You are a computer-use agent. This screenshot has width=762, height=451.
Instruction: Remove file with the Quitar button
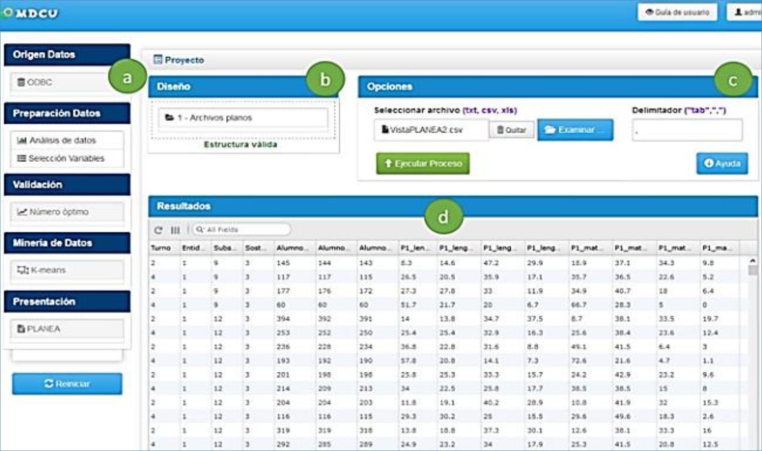pyautogui.click(x=512, y=130)
